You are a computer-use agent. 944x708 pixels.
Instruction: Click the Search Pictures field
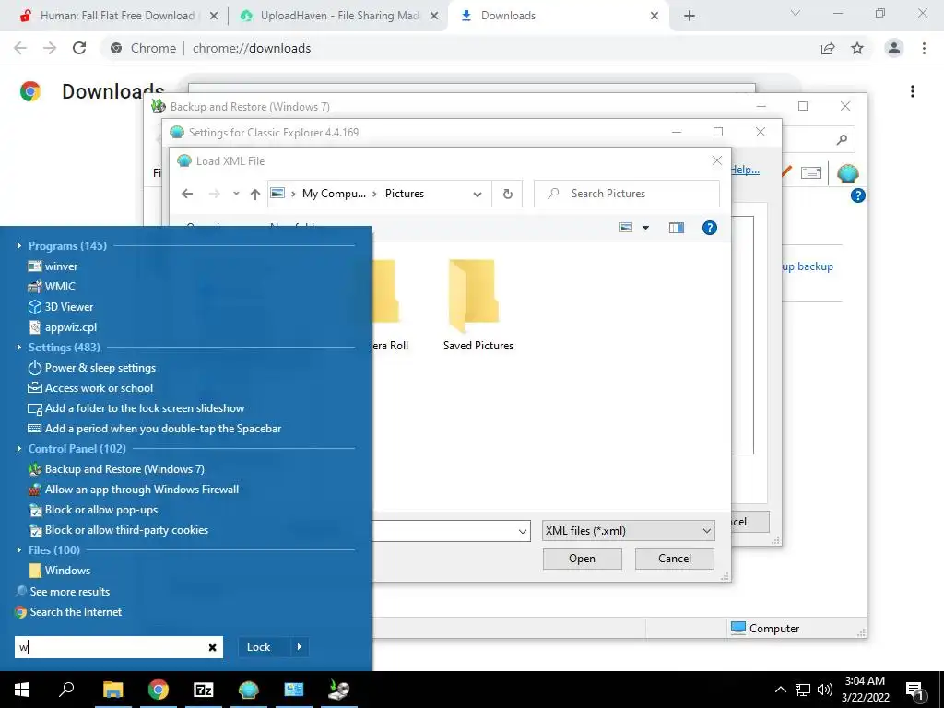point(627,194)
